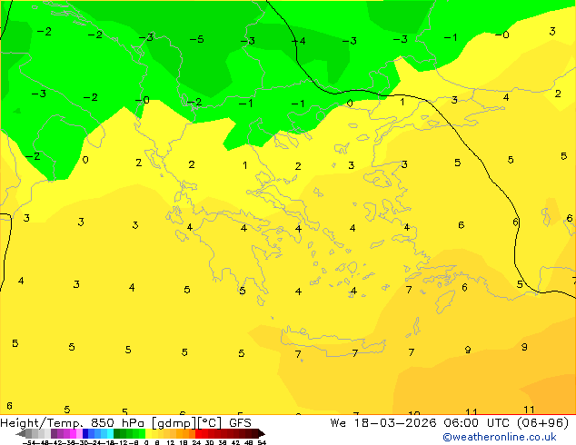This screenshot has height=445, width=576.
Task: Pick the bright yellow swatch in the legend
Action: coord(148,433)
